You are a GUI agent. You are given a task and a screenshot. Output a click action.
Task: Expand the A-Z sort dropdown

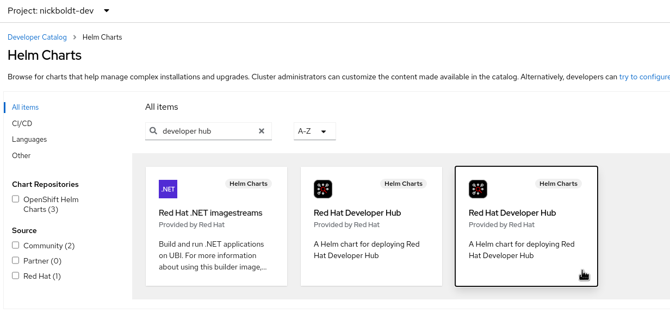[314, 131]
